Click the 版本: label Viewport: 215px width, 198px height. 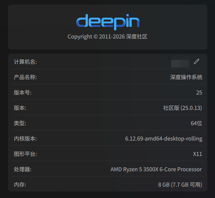pos(20,108)
